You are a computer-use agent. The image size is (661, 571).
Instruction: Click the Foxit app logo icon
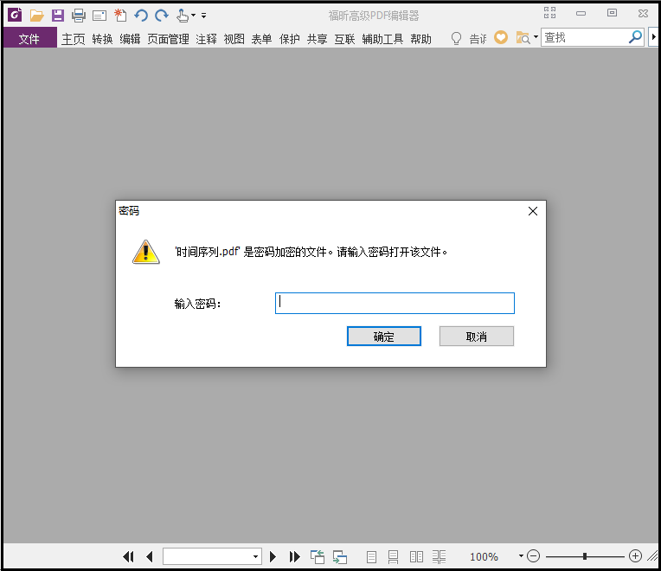15,16
